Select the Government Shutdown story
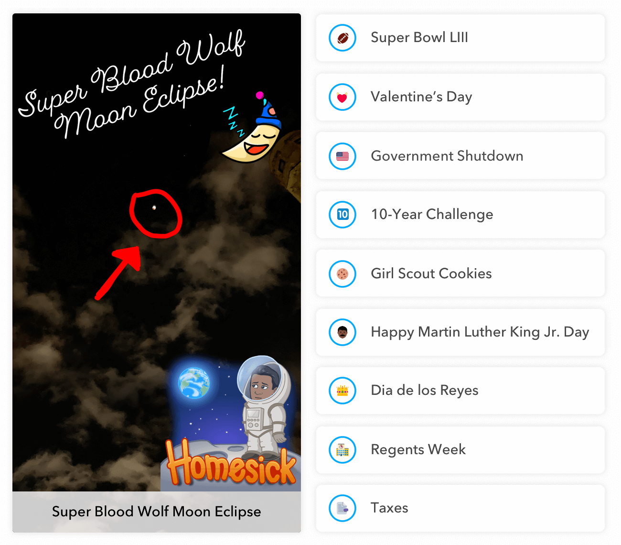 pyautogui.click(x=460, y=156)
